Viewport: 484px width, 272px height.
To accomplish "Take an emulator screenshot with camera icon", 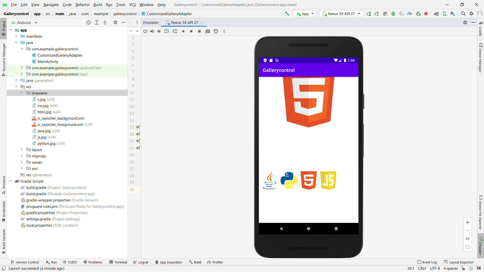I will point(207,31).
